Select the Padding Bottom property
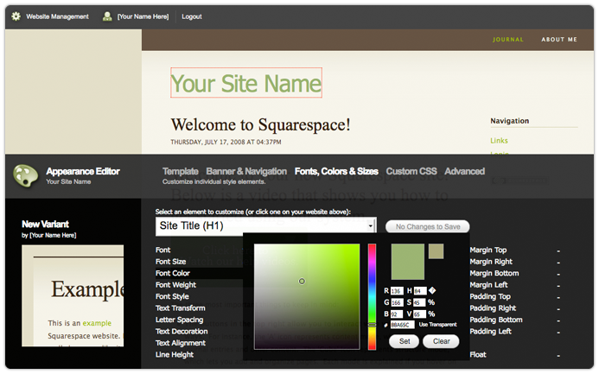Image resolution: width=599 pixels, height=374 pixels. click(496, 320)
